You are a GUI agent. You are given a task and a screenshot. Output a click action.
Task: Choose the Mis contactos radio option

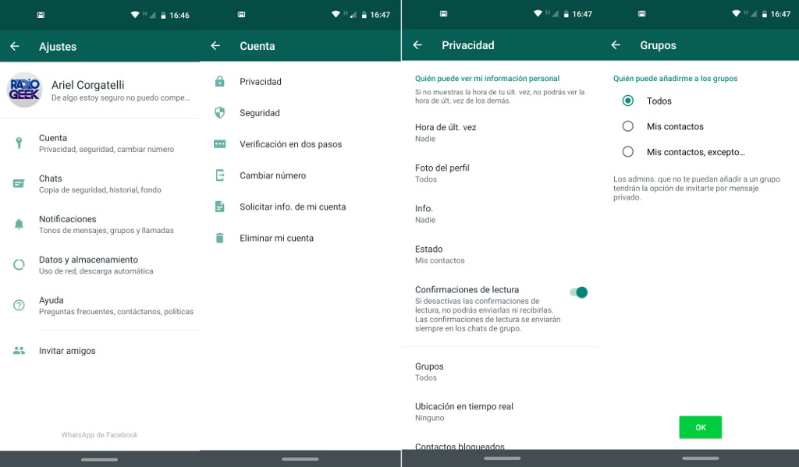pyautogui.click(x=627, y=126)
